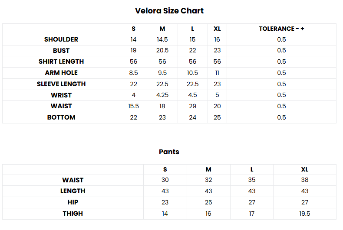Click the SHOULDER row label
This screenshot has height=230, width=343.
(x=61, y=39)
